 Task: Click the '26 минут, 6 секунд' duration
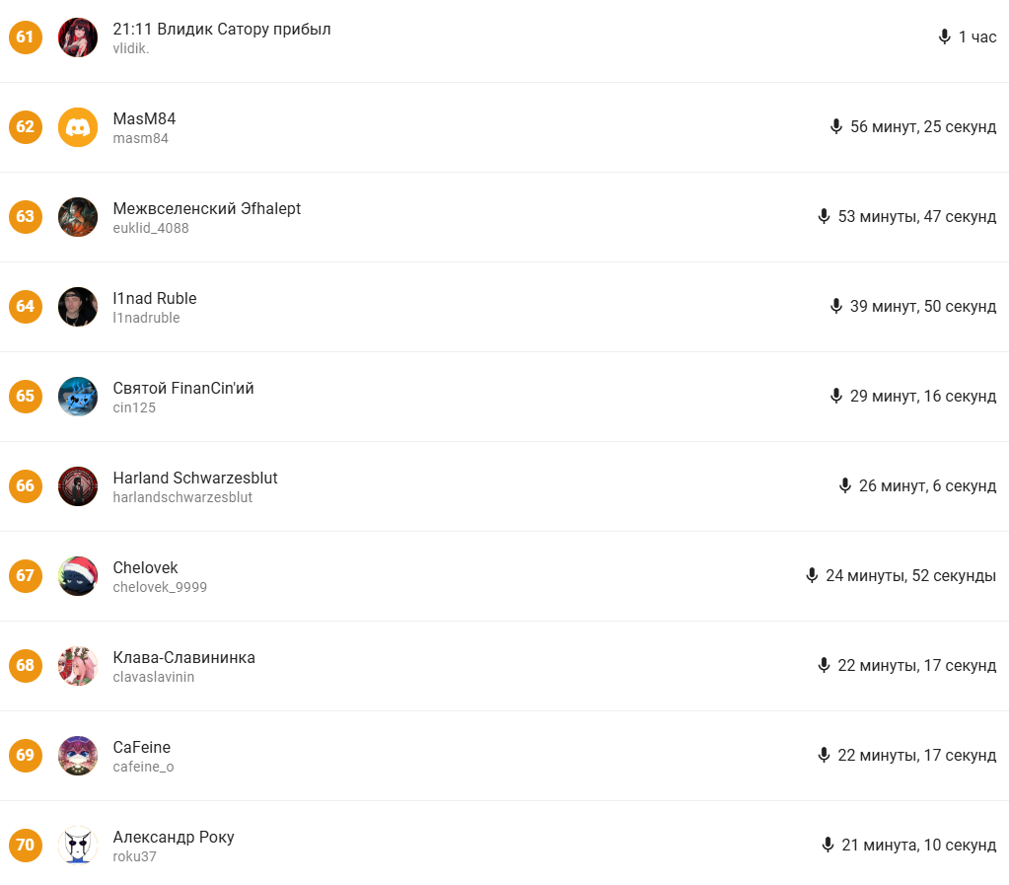[x=927, y=486]
